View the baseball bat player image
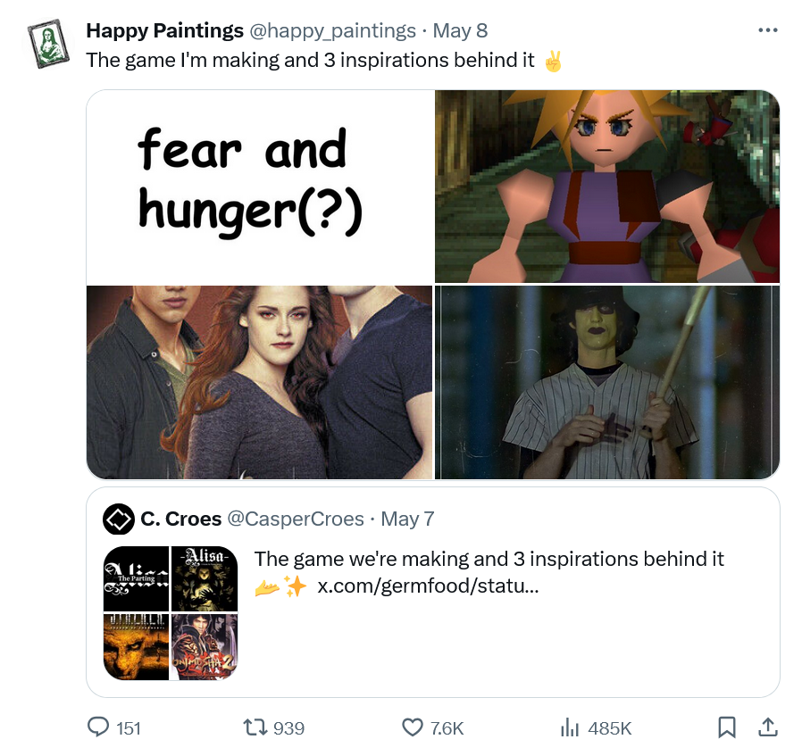Screen dimensions: 802x756 click(x=606, y=381)
